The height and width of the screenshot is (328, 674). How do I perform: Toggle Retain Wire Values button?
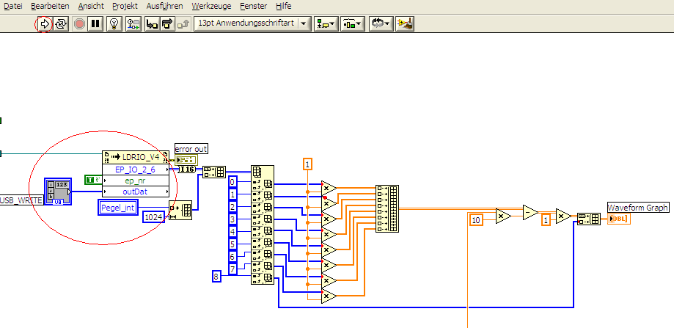[133, 23]
